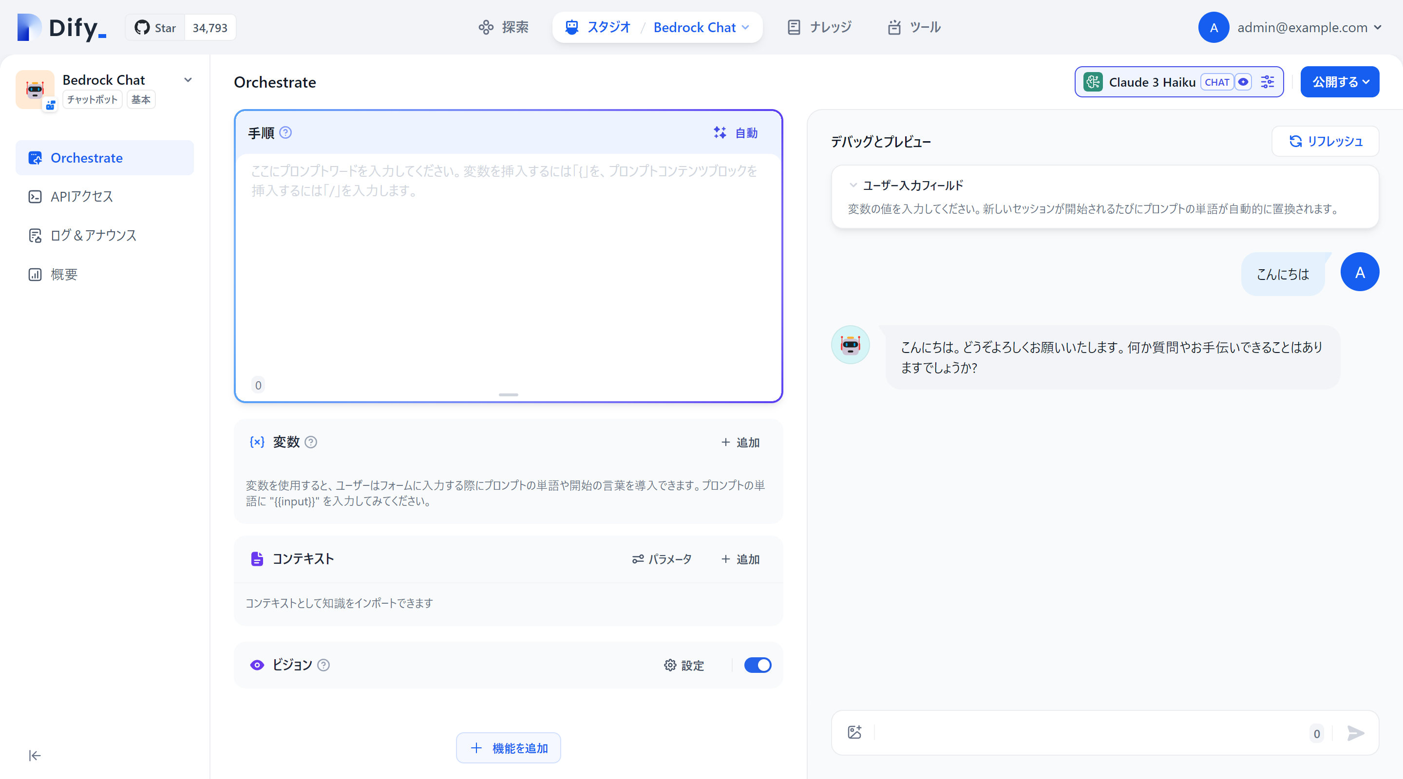The height and width of the screenshot is (779, 1403).
Task: Collapse the left sidebar
Action: pyautogui.click(x=34, y=756)
